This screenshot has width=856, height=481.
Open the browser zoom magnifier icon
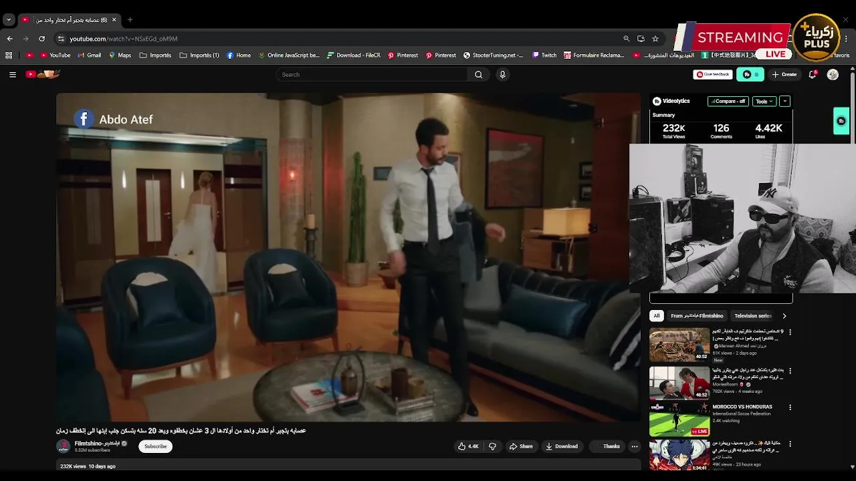pos(627,39)
